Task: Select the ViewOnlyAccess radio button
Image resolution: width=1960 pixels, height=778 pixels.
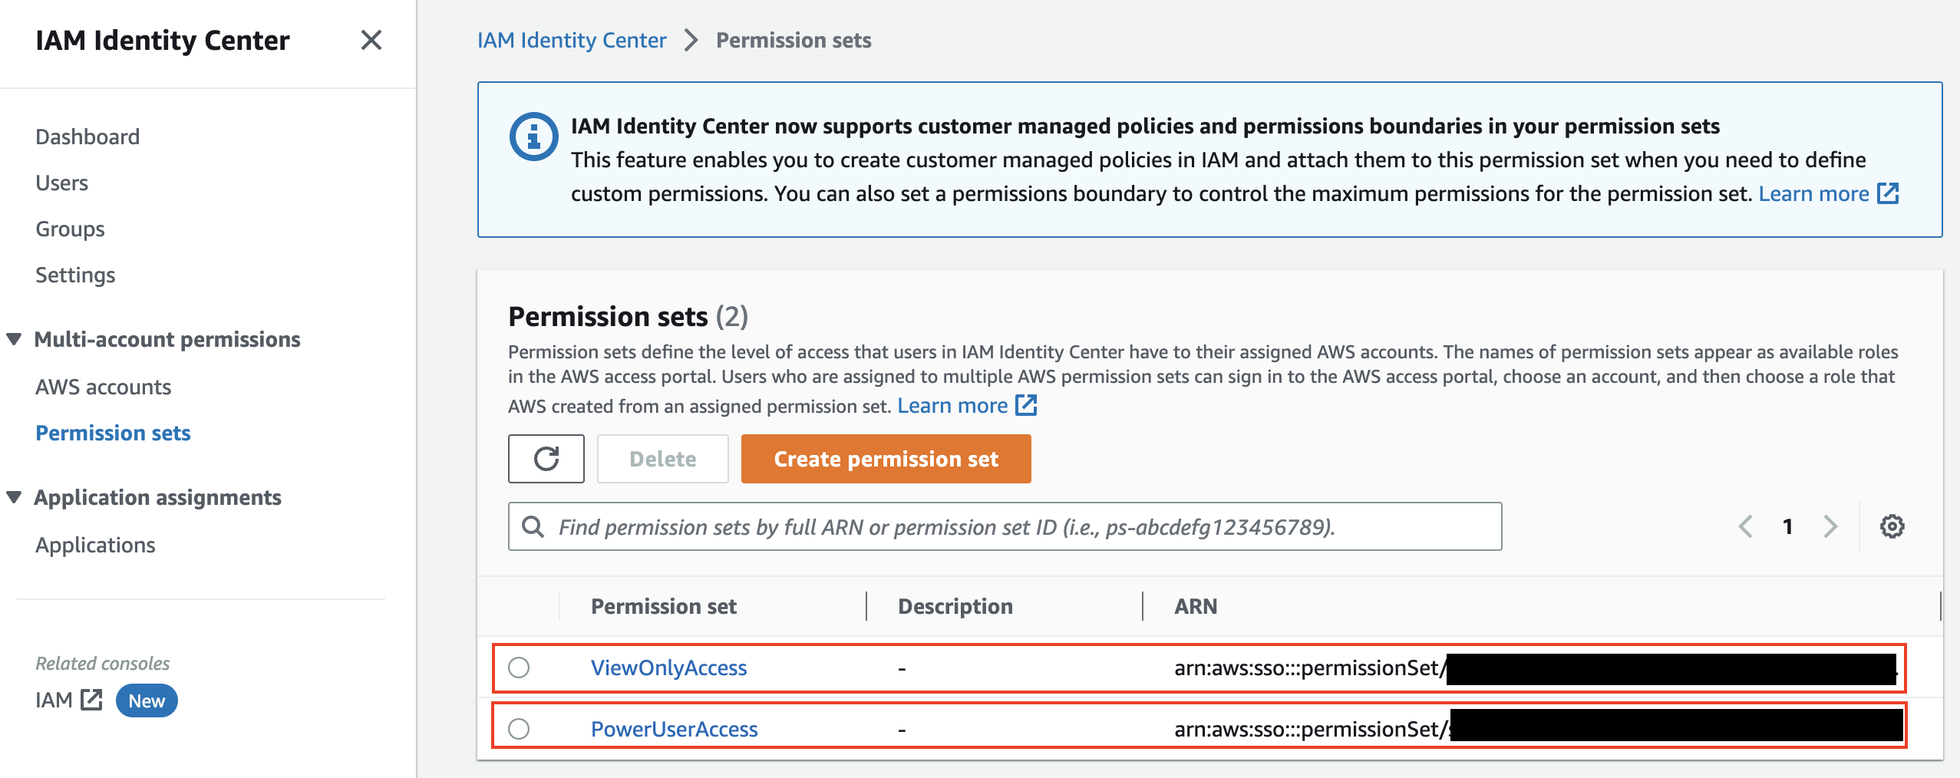Action: click(519, 668)
